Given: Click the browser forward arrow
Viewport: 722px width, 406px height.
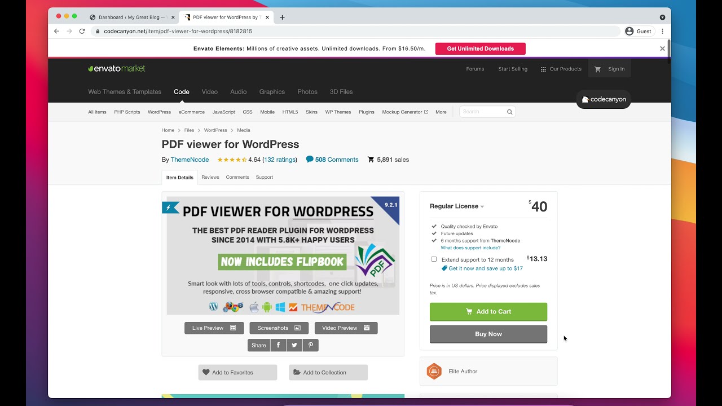Looking at the screenshot, I should coord(69,31).
